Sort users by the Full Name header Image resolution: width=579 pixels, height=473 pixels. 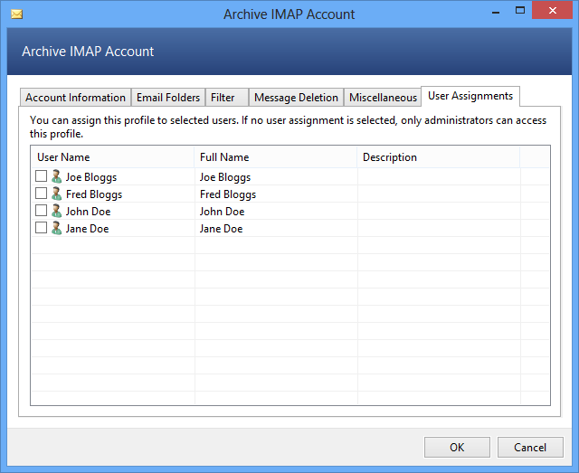click(275, 157)
